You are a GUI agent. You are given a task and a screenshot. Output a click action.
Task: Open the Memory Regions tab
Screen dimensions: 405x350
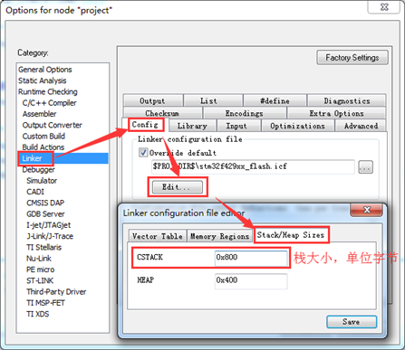point(219,236)
